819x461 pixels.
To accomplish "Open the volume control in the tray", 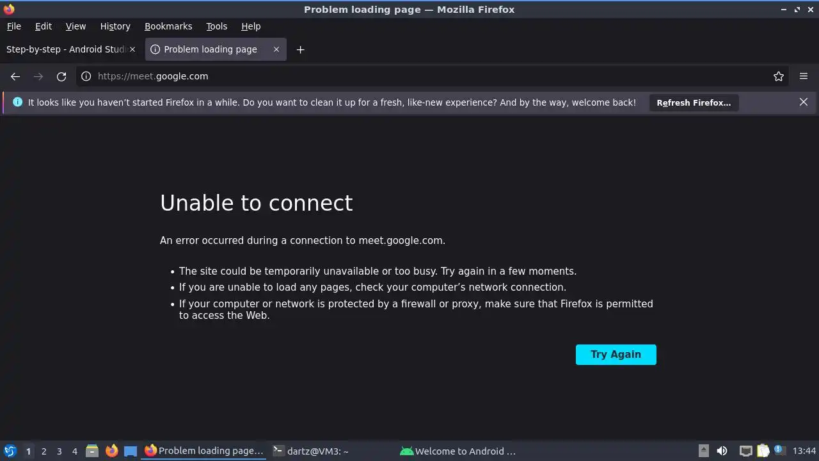I will (x=722, y=451).
